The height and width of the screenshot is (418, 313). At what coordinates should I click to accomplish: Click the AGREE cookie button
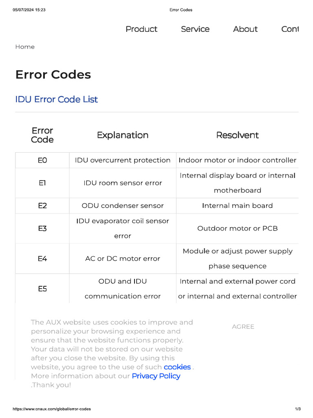[x=243, y=327]
